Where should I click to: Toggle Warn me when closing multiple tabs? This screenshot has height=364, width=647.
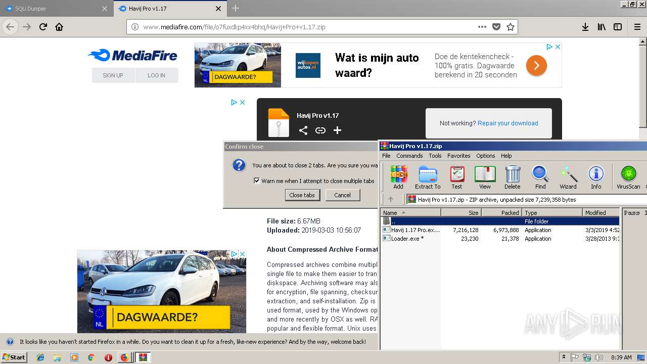coord(257,180)
